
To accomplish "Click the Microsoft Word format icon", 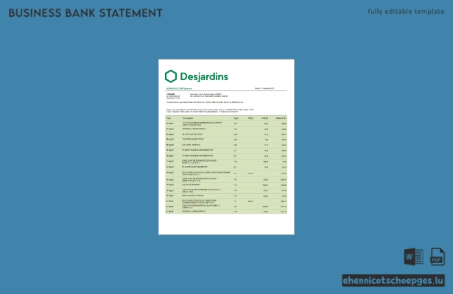I will [414, 257].
